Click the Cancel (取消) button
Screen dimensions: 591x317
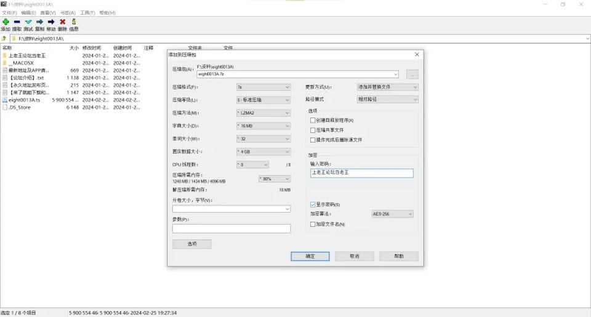355,256
